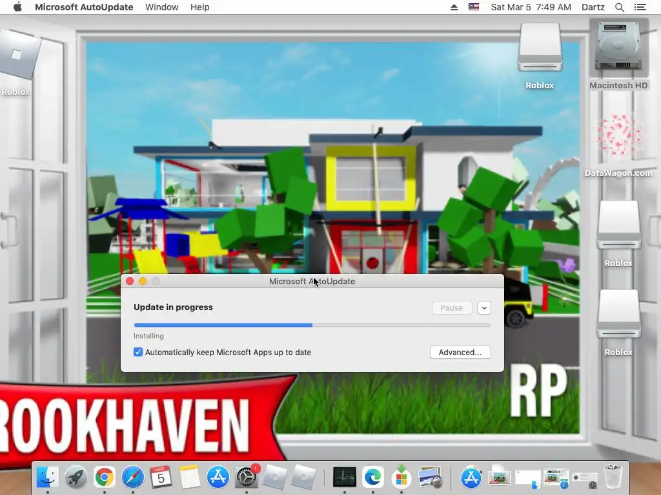Open Notification Center list icon
Viewport: 661px width, 495px height.
(x=640, y=7)
